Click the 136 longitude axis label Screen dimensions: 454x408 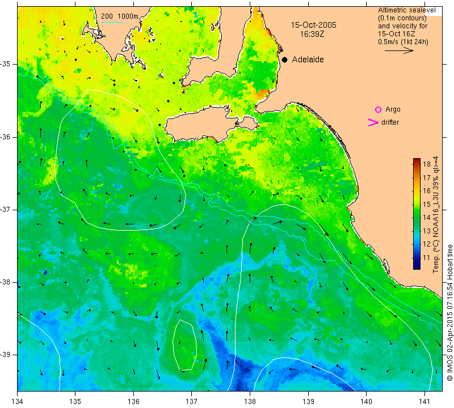point(133,401)
